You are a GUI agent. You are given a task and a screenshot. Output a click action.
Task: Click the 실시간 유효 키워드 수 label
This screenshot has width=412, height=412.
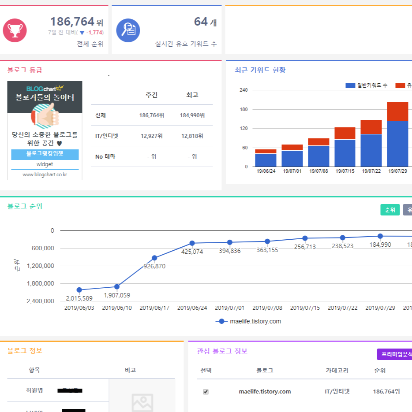(186, 44)
